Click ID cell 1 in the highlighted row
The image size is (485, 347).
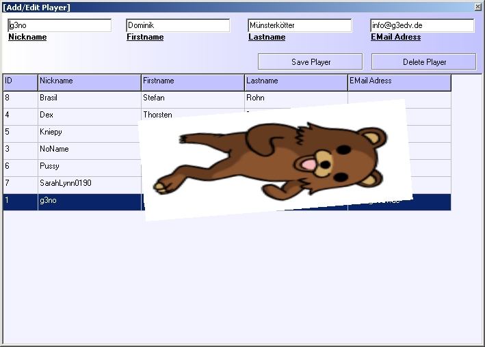pyautogui.click(x=21, y=202)
